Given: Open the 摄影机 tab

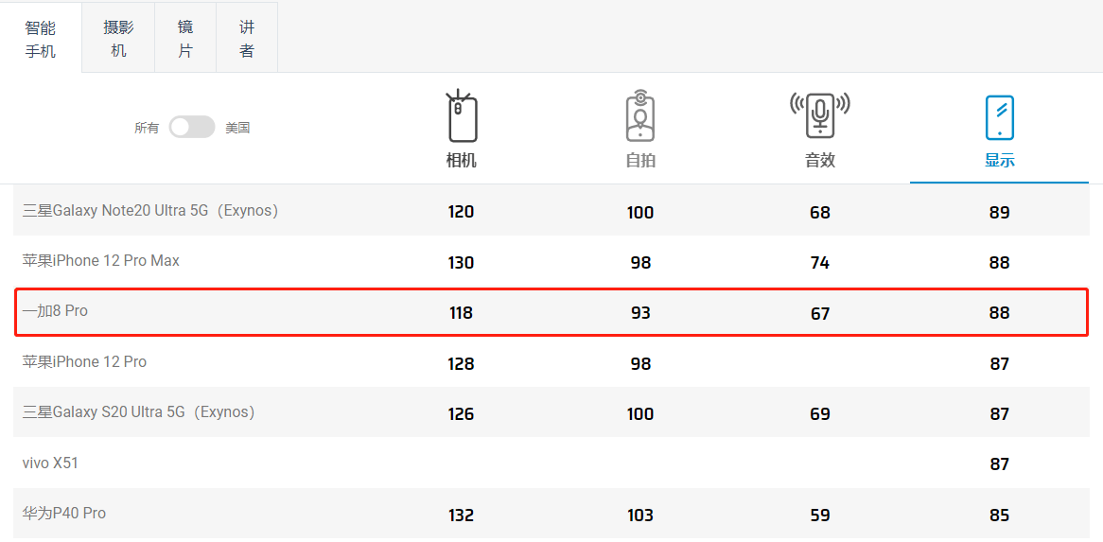Looking at the screenshot, I should [x=118, y=40].
